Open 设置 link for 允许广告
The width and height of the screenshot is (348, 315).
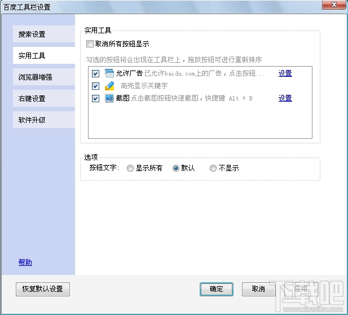tap(285, 73)
